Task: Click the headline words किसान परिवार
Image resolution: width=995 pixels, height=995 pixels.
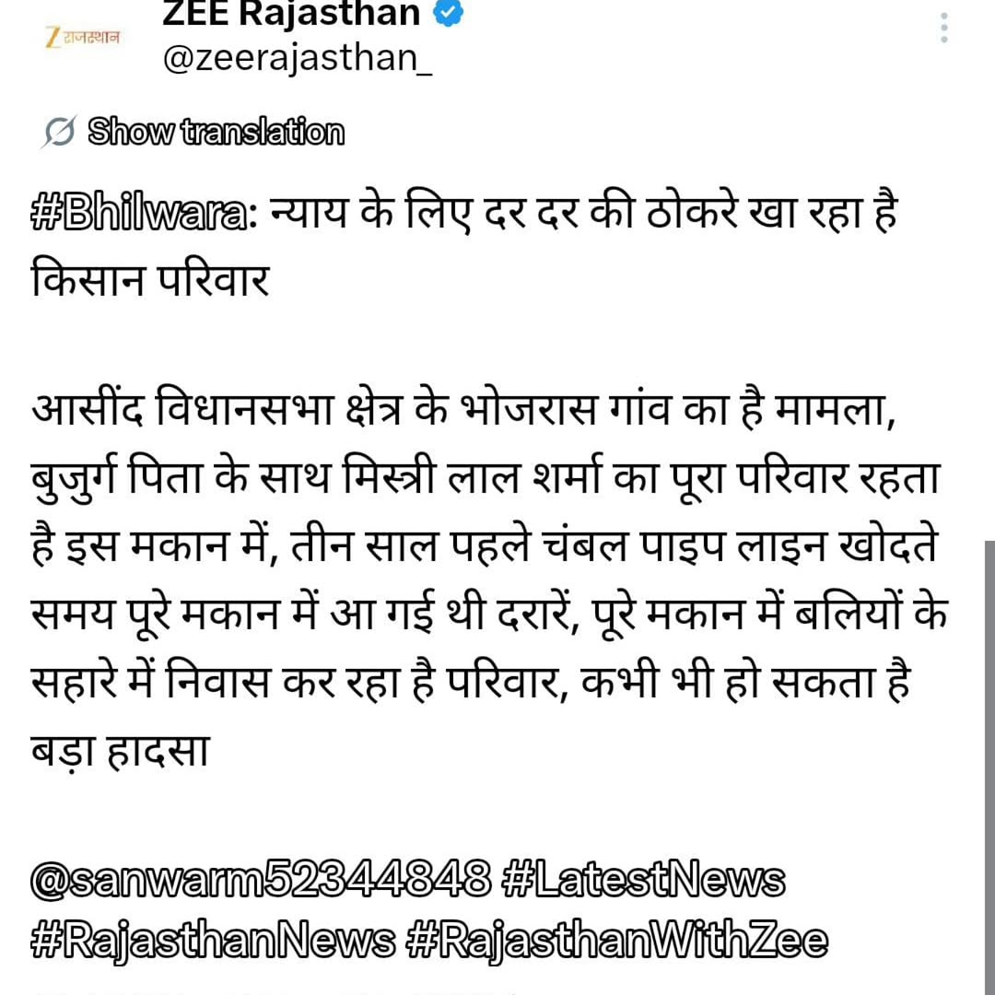Action: (x=150, y=281)
